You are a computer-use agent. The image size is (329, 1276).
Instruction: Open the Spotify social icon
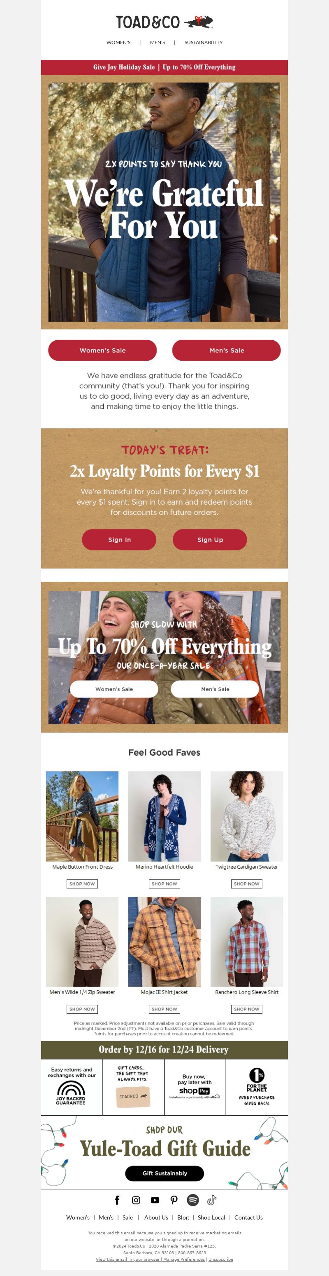click(192, 1200)
